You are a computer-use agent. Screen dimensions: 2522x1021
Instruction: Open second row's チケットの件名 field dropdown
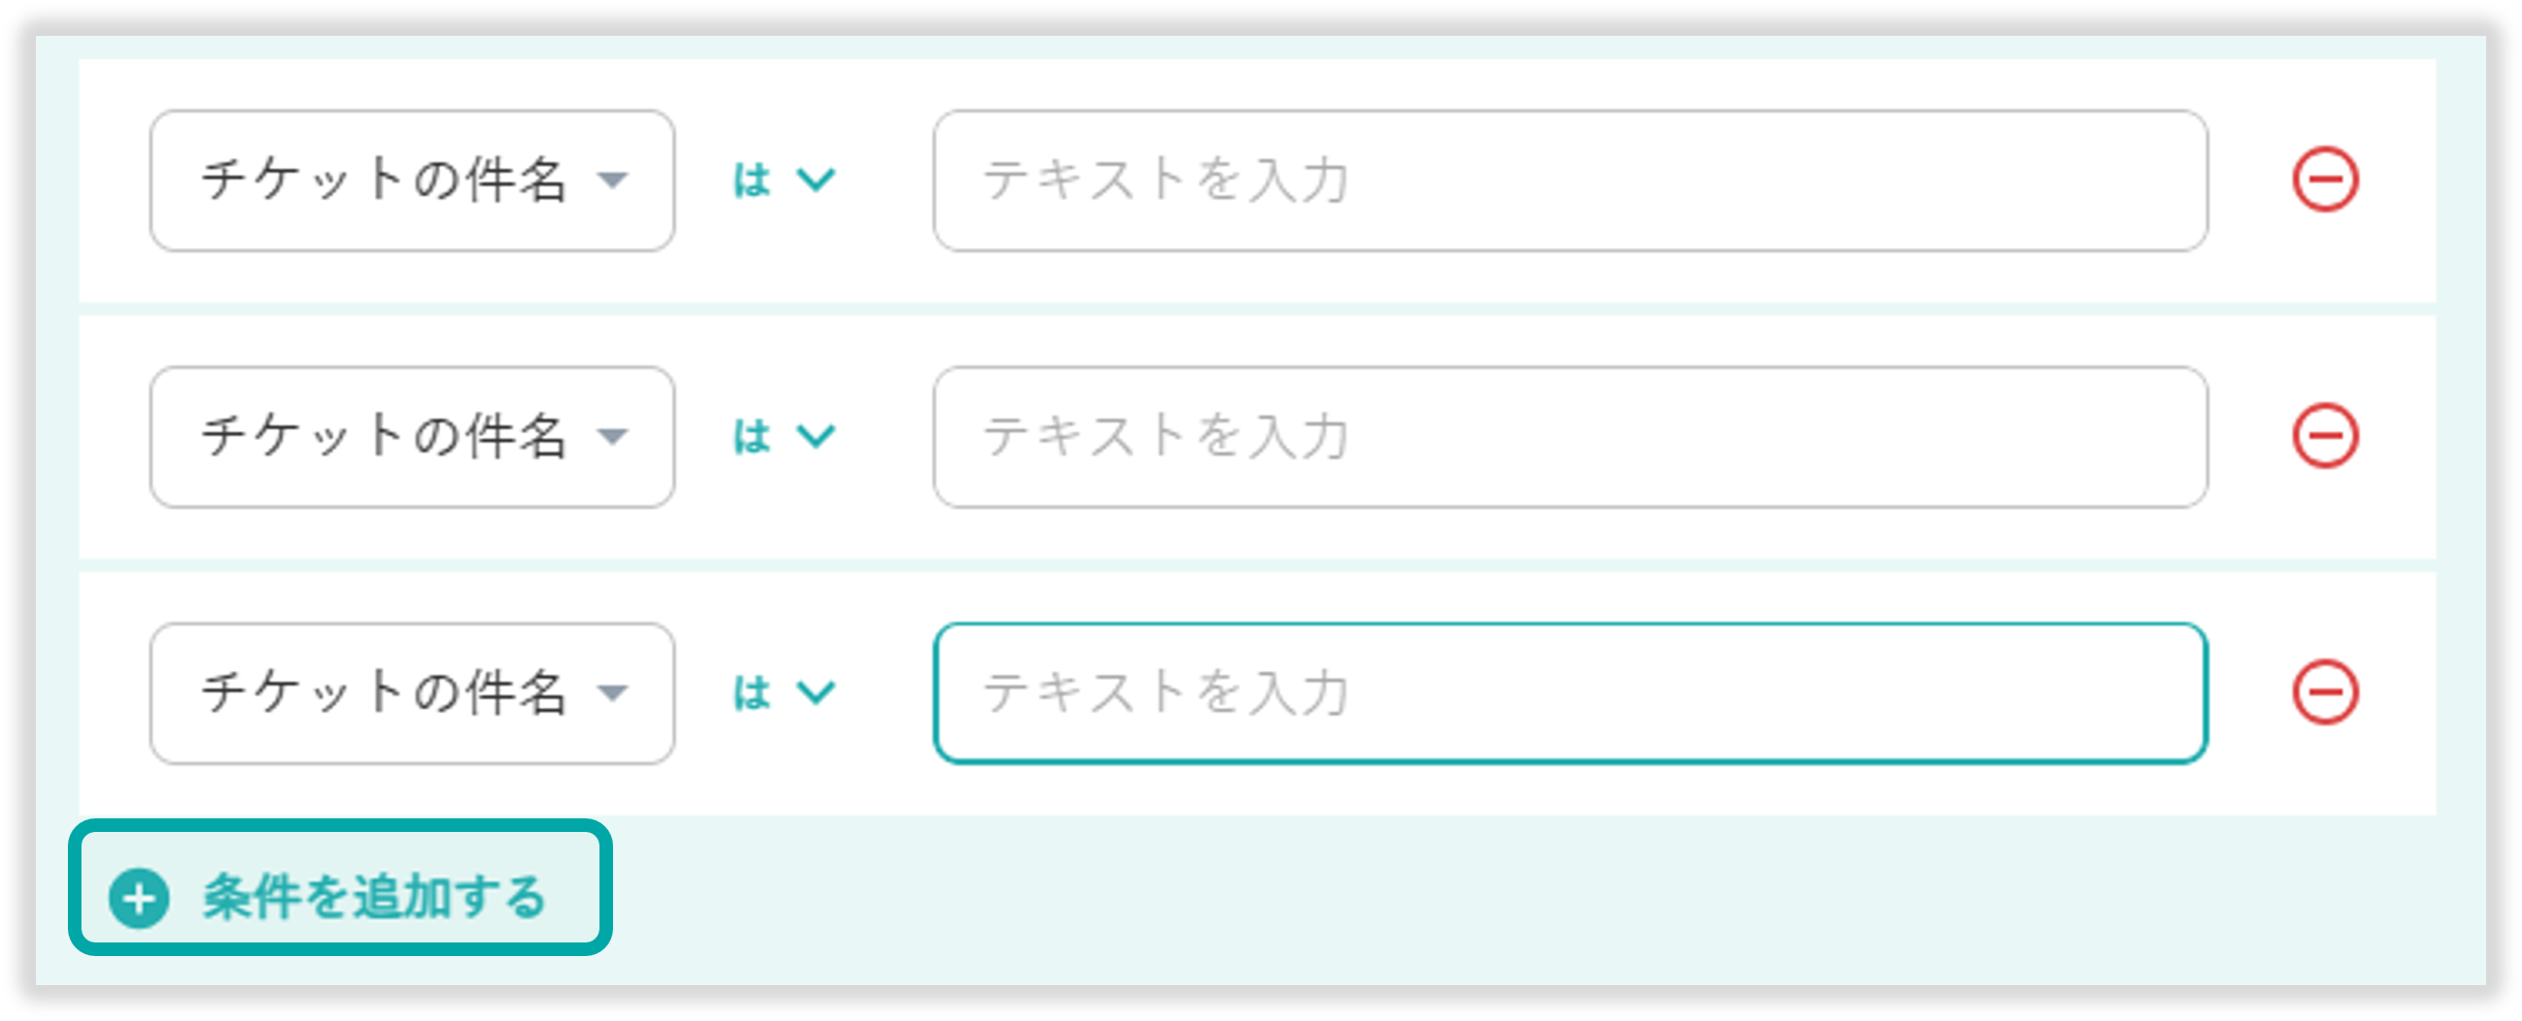411,436
